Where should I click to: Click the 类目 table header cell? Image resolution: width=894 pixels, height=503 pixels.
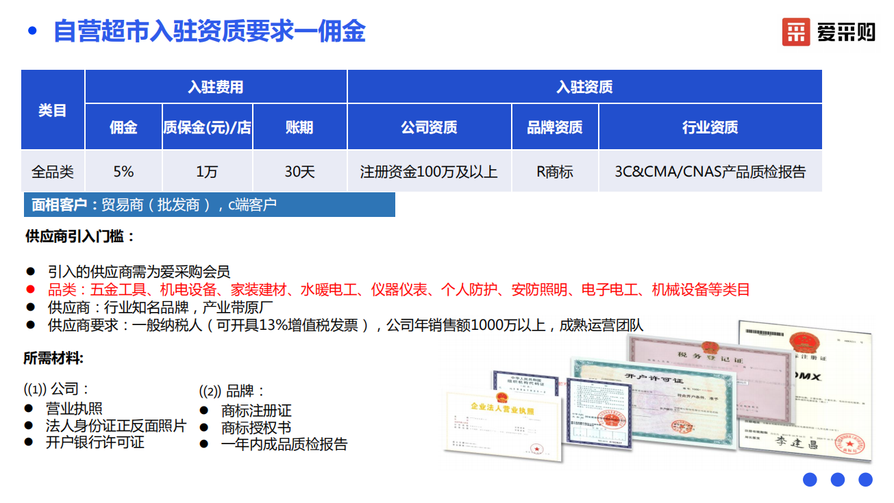[53, 109]
